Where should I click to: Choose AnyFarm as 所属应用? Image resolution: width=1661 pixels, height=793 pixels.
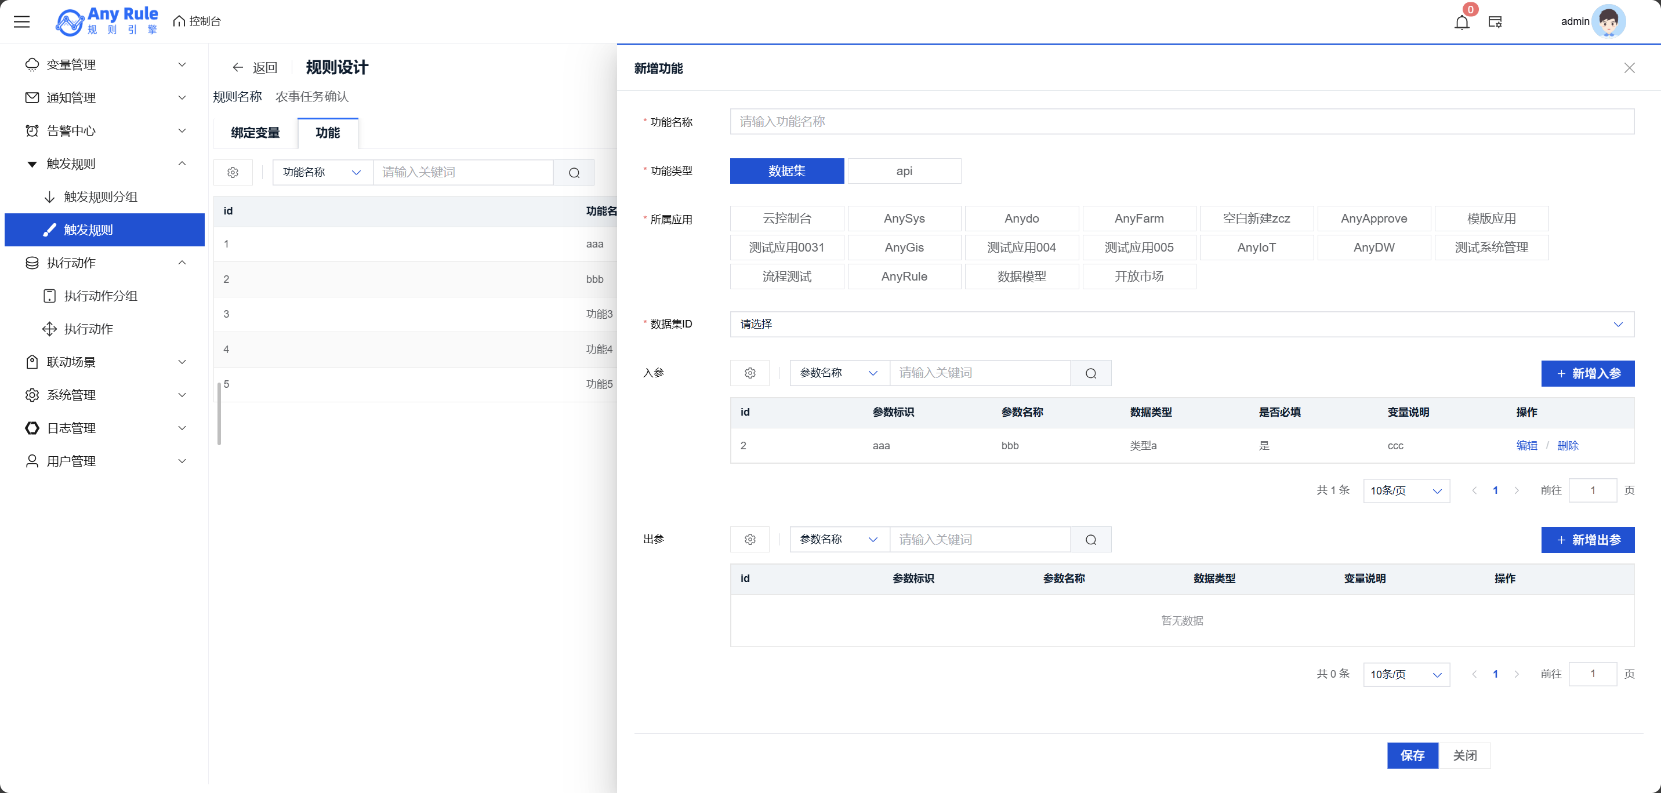point(1138,219)
